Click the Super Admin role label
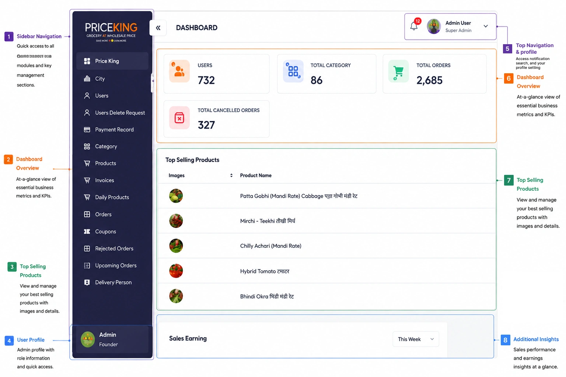Screen dimensions: 566x377 pyautogui.click(x=458, y=31)
